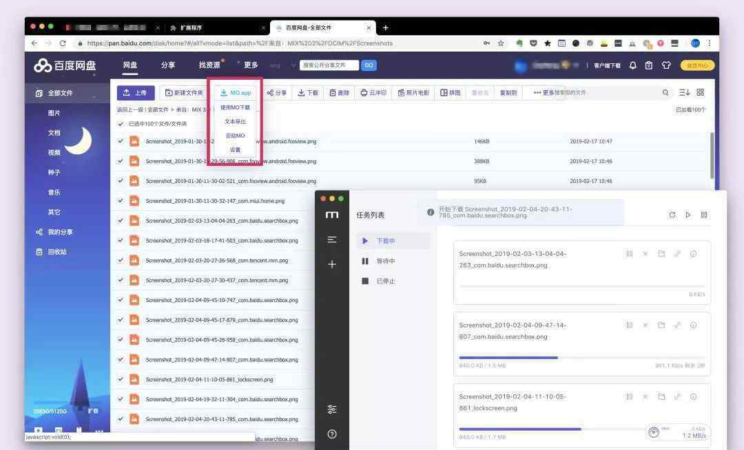This screenshot has height=450, width=744.
Task: Uncheck the 861_lockscreen.png file checkbox
Action: [121, 379]
